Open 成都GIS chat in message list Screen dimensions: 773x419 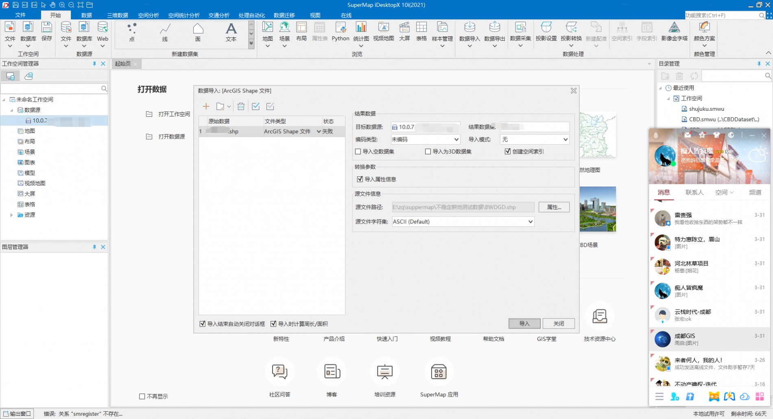(x=710, y=339)
